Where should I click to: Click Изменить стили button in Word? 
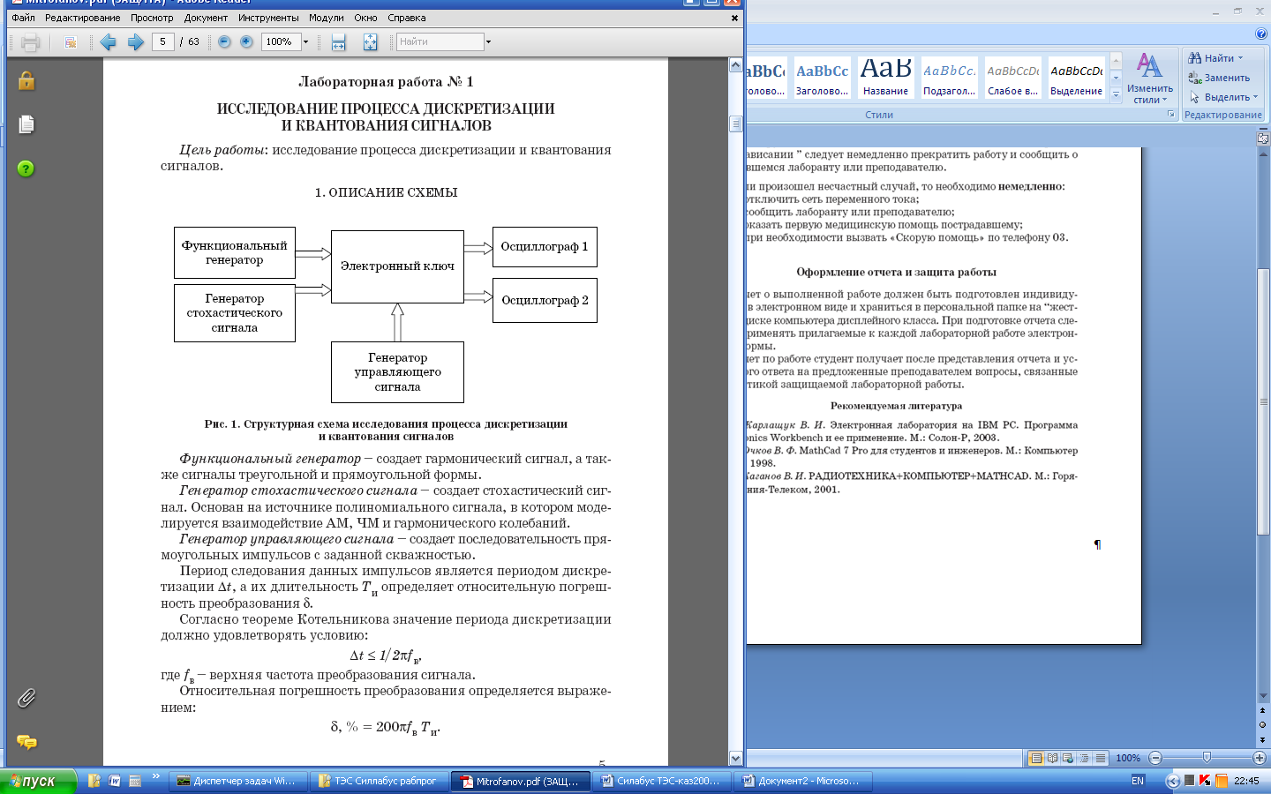point(1150,79)
